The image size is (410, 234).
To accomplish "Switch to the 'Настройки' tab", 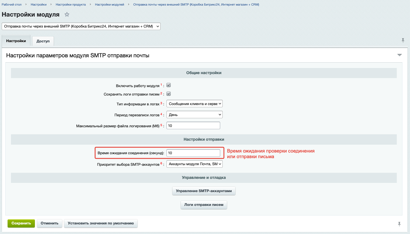I will [x=16, y=41].
